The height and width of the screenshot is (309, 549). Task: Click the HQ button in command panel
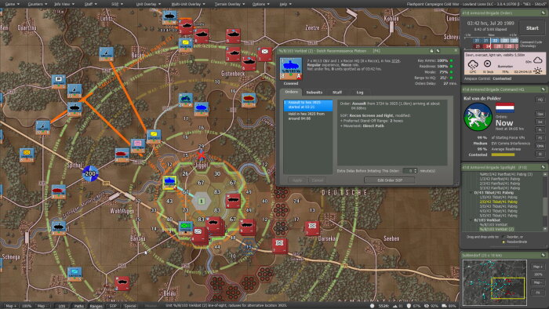point(540,100)
